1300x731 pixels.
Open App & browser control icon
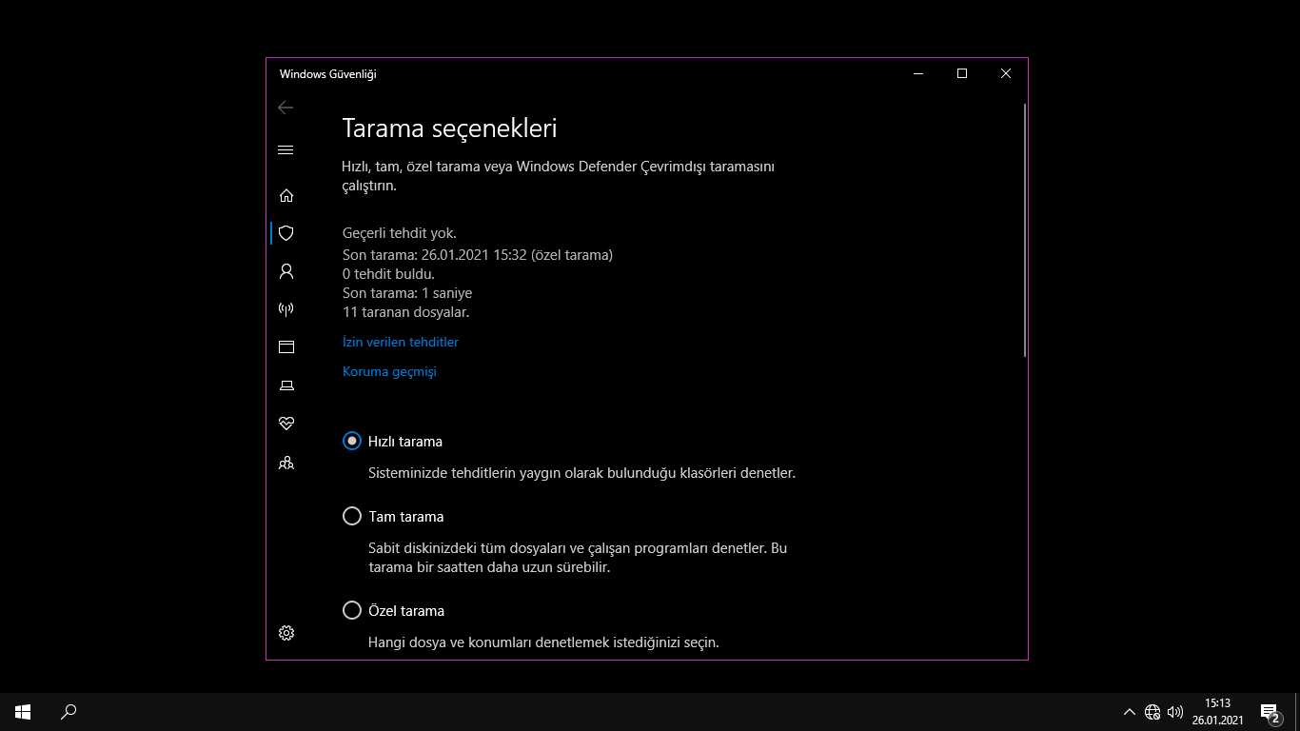[286, 346]
